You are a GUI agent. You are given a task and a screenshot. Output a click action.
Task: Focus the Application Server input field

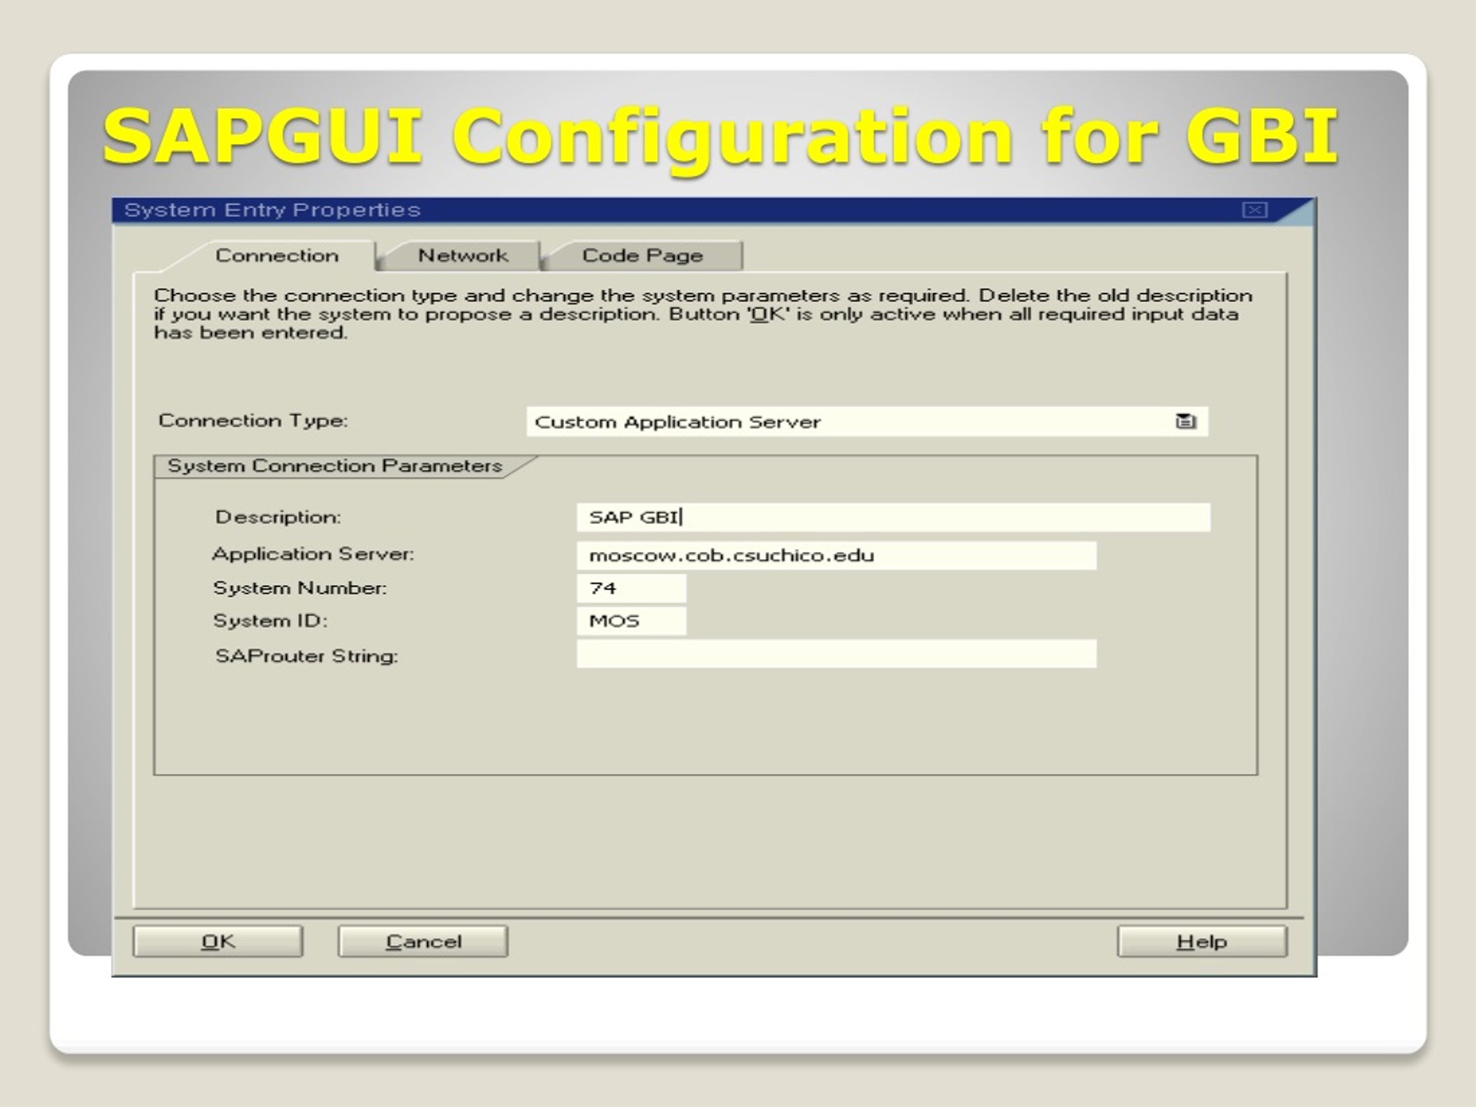837,555
